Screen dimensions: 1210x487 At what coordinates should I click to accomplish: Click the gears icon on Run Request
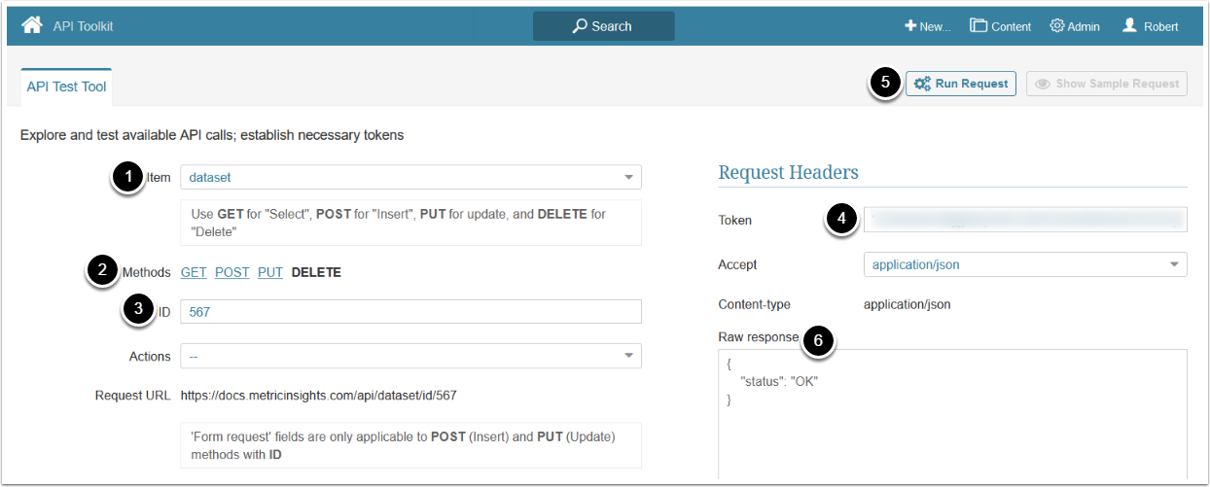[922, 84]
